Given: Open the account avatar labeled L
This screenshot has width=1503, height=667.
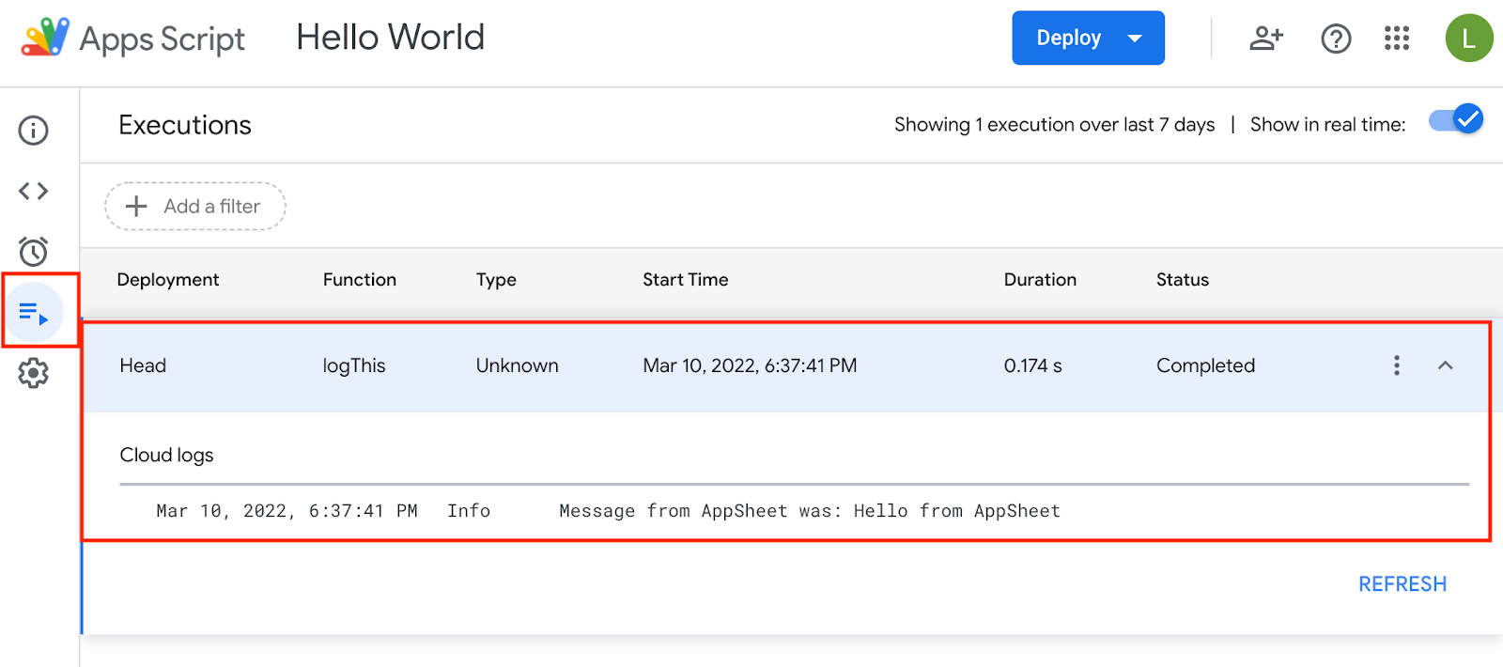Looking at the screenshot, I should click(x=1468, y=39).
